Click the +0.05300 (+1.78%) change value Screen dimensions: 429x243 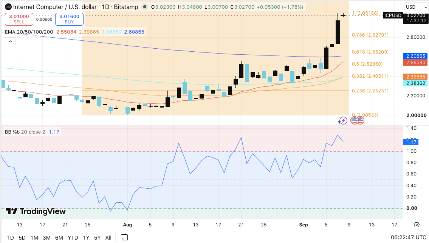pos(280,7)
